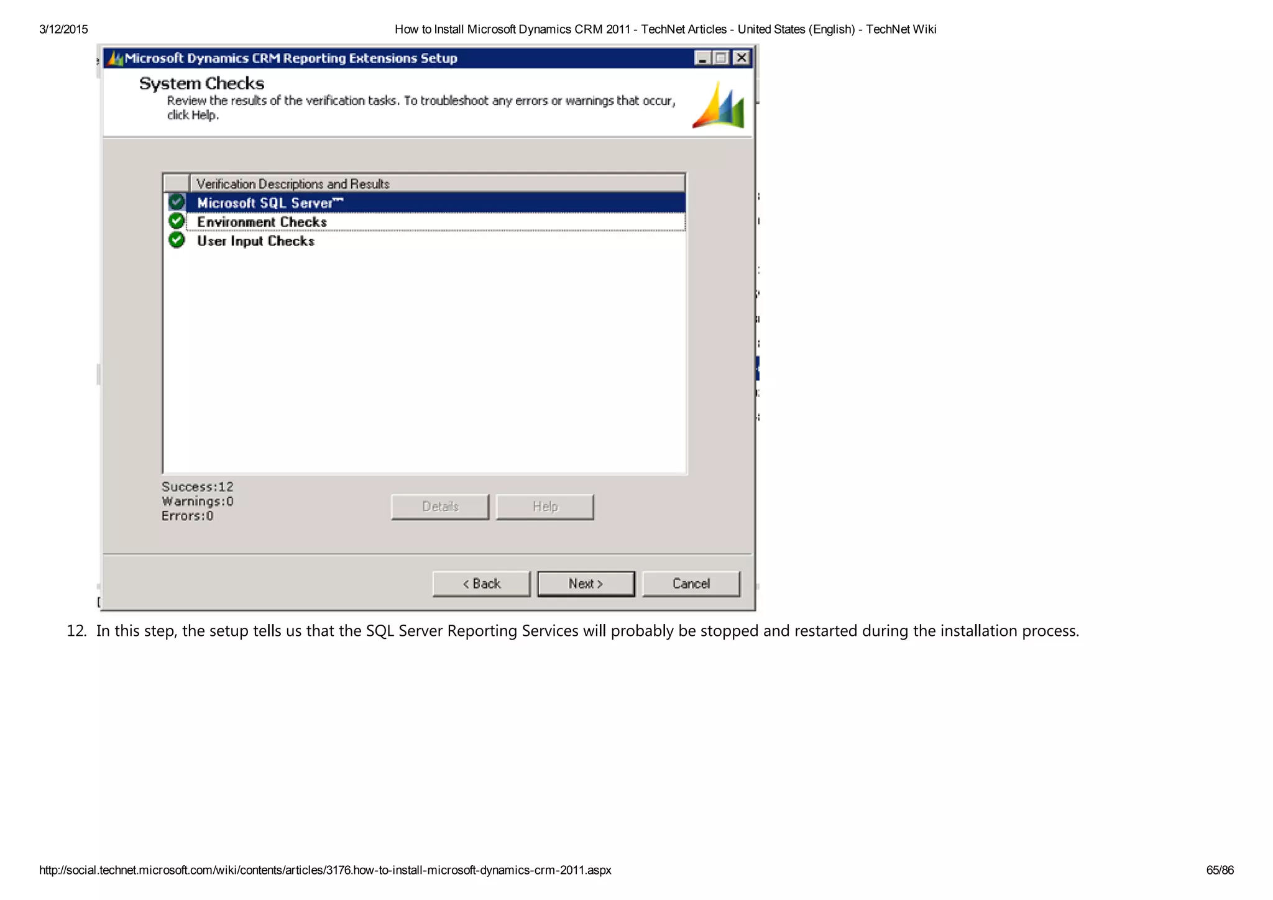This screenshot has height=900, width=1273.
Task: Click the Warnings:0 status text
Action: (198, 501)
